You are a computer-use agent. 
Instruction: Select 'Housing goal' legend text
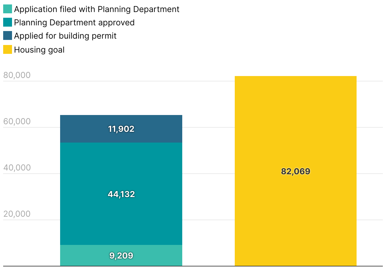click(x=39, y=50)
